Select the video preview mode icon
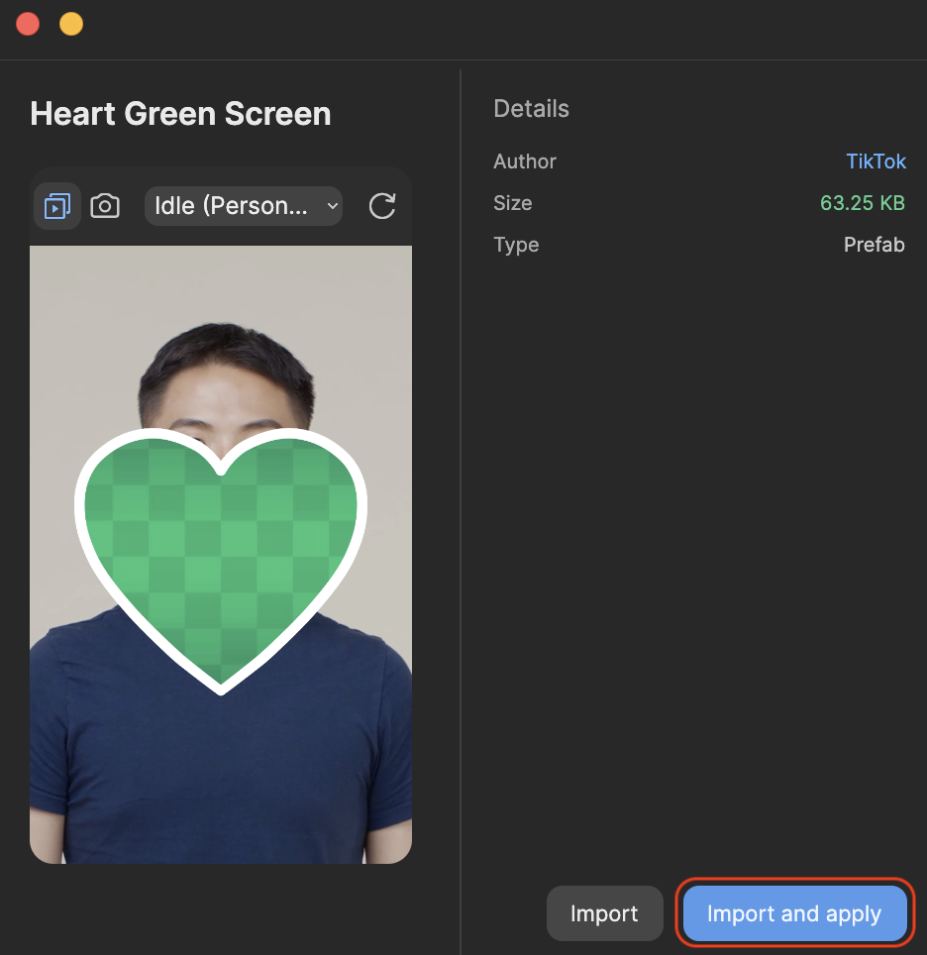Image resolution: width=927 pixels, height=955 pixels. (57, 206)
